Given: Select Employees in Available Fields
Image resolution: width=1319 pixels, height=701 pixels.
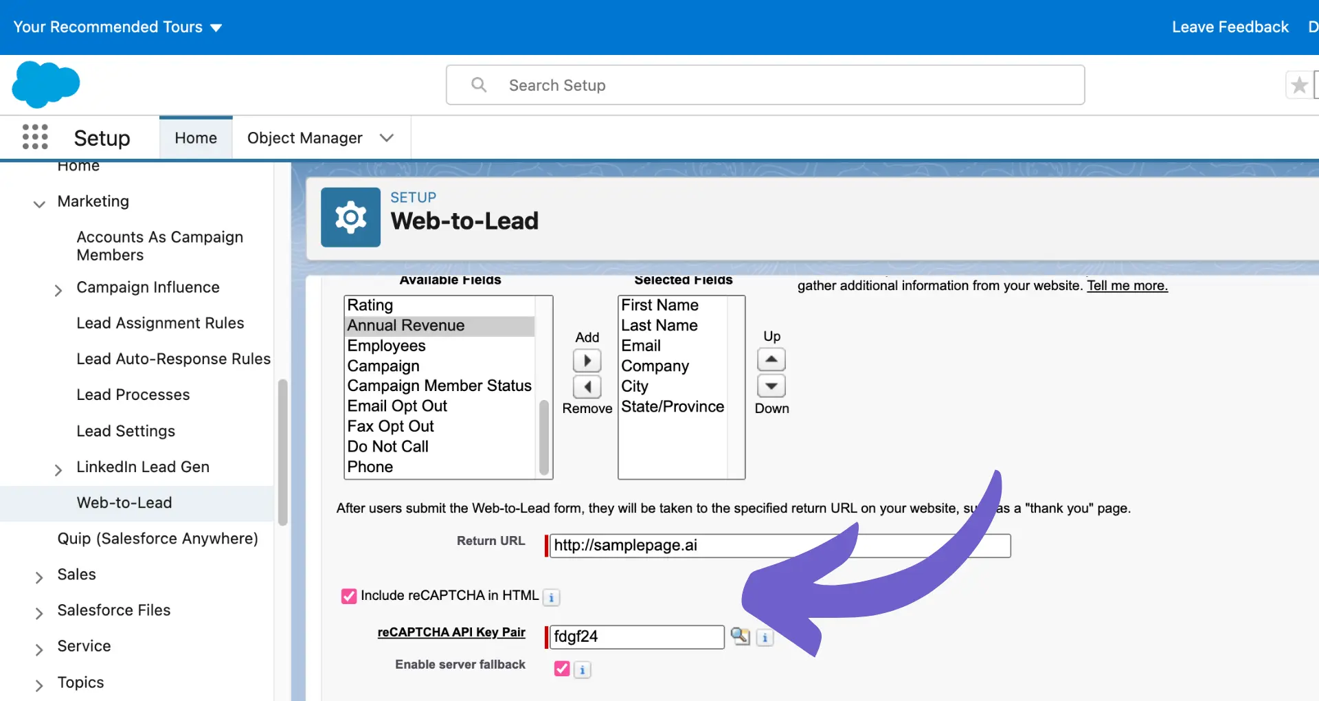Looking at the screenshot, I should [440, 346].
